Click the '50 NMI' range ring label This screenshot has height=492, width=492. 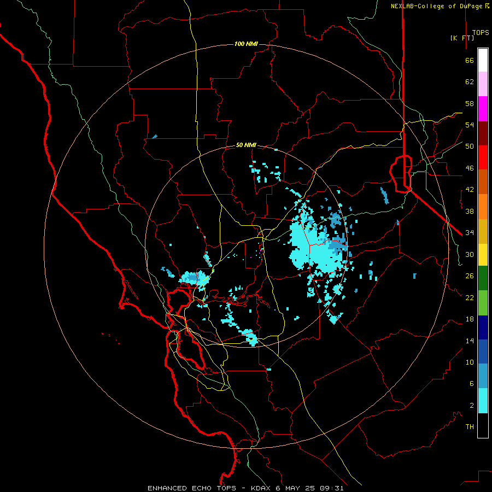coord(246,145)
